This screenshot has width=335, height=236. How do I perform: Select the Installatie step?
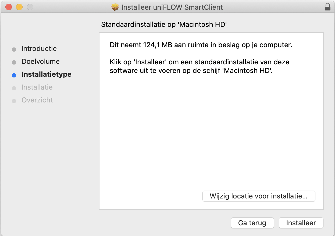click(x=37, y=87)
